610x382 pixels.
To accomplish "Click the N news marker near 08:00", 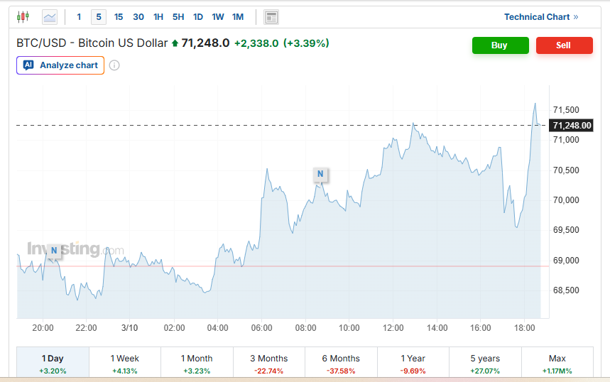I will 320,174.
